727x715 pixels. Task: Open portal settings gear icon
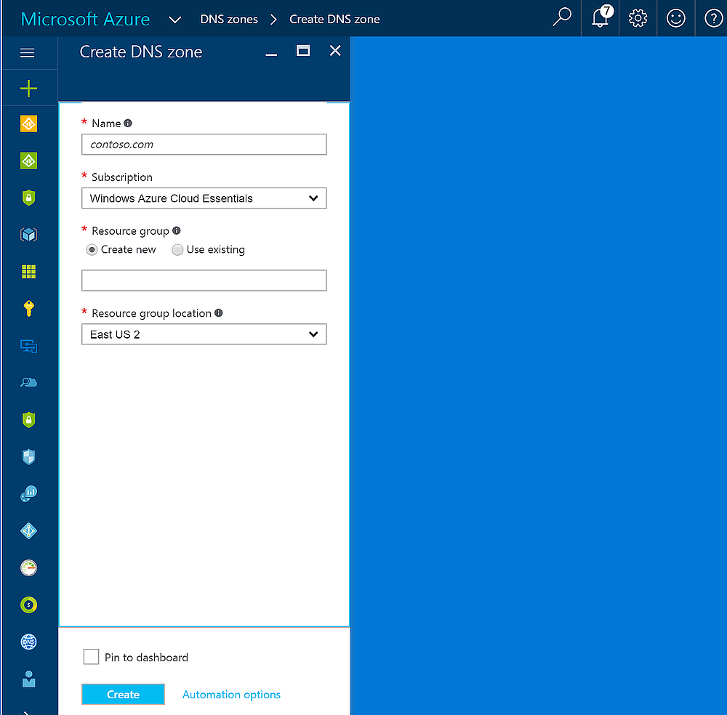coord(638,19)
